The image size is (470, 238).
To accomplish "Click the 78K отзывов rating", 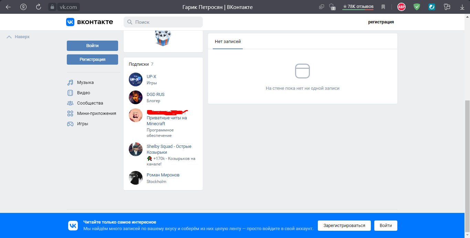I will 358,7.
